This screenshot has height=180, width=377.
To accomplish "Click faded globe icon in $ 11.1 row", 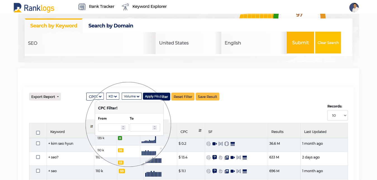I will pyautogui.click(x=220, y=171).
